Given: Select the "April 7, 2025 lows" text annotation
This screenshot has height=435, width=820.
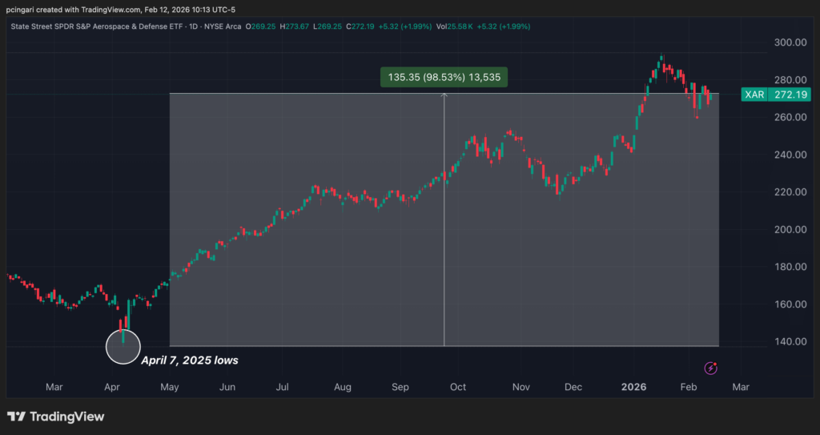Looking at the screenshot, I should point(189,360).
